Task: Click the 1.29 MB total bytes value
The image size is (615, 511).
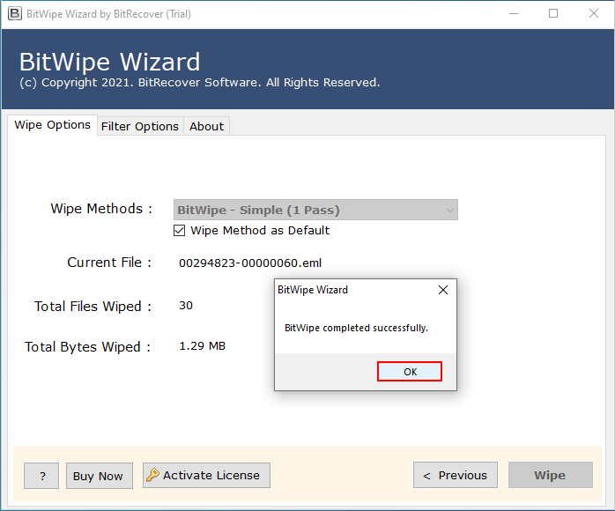Action: pos(202,346)
